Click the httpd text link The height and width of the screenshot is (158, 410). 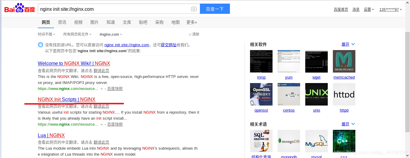point(344,110)
